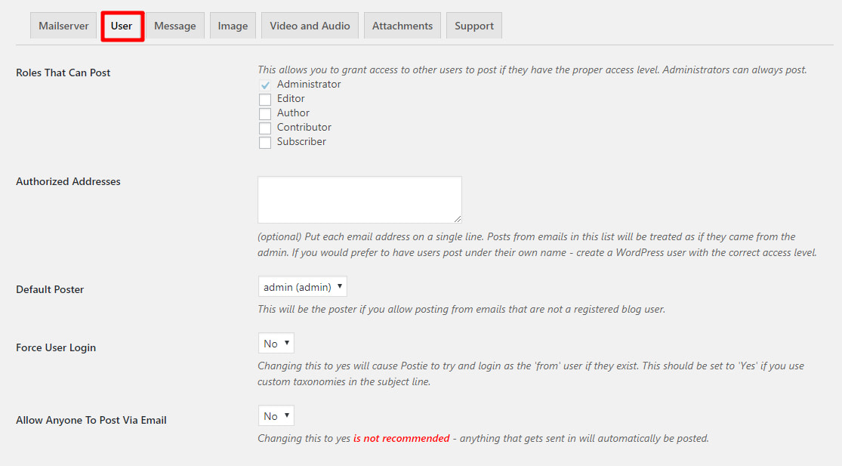This screenshot has width=842, height=466.
Task: Open the Attachments tab
Action: coord(402,25)
